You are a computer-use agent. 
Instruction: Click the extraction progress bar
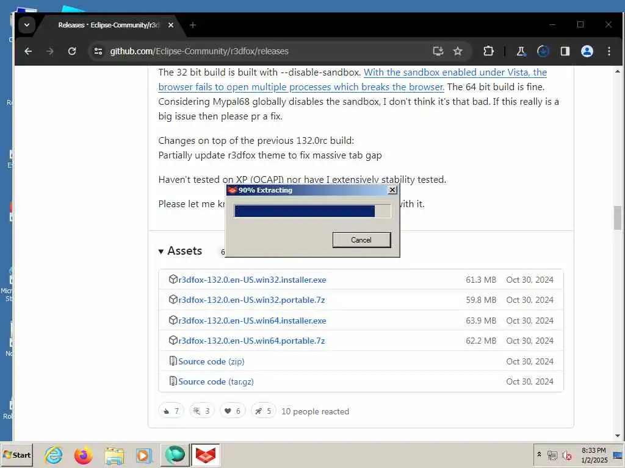click(312, 211)
